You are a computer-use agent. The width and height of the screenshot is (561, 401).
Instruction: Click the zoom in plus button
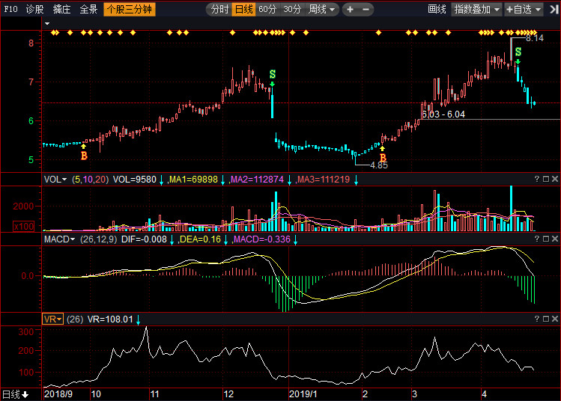351,10
